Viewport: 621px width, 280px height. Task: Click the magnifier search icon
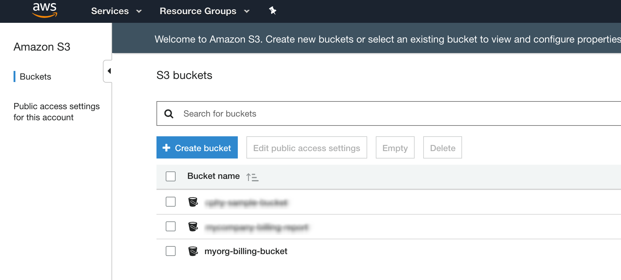tap(169, 114)
